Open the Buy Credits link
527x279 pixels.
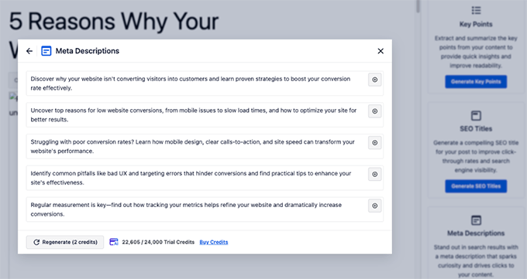(214, 242)
